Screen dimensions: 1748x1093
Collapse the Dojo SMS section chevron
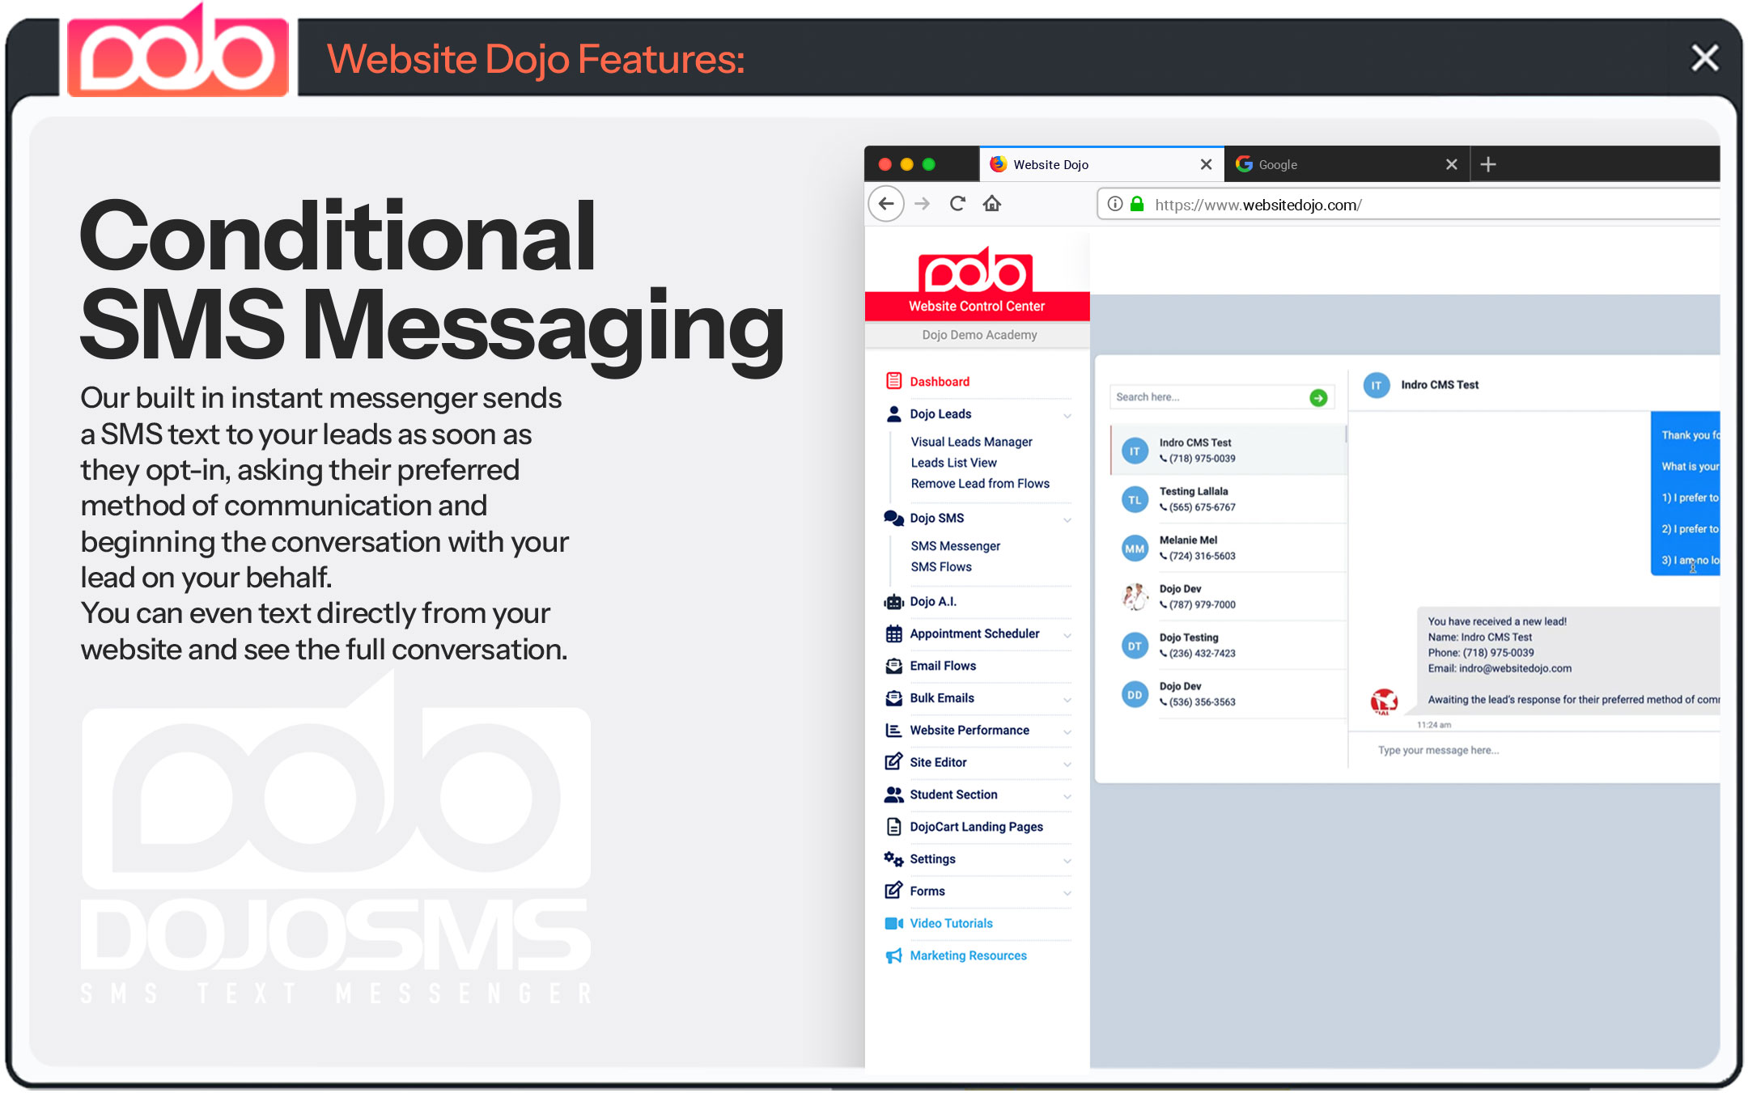(1067, 520)
